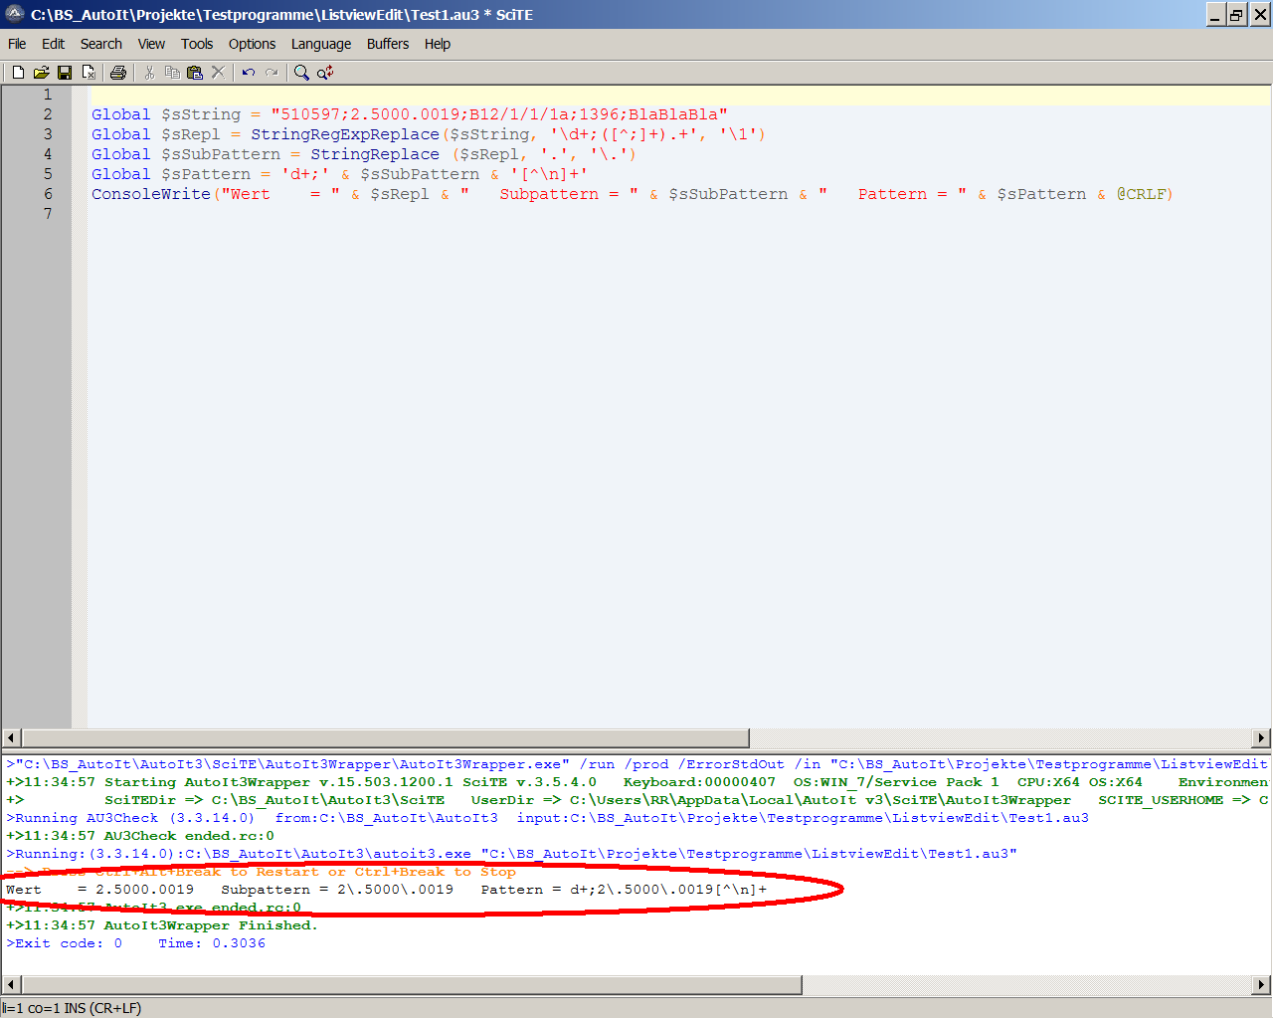Image resolution: width=1273 pixels, height=1019 pixels.
Task: Click the Find and Replace toolbar icon
Action: tap(325, 73)
